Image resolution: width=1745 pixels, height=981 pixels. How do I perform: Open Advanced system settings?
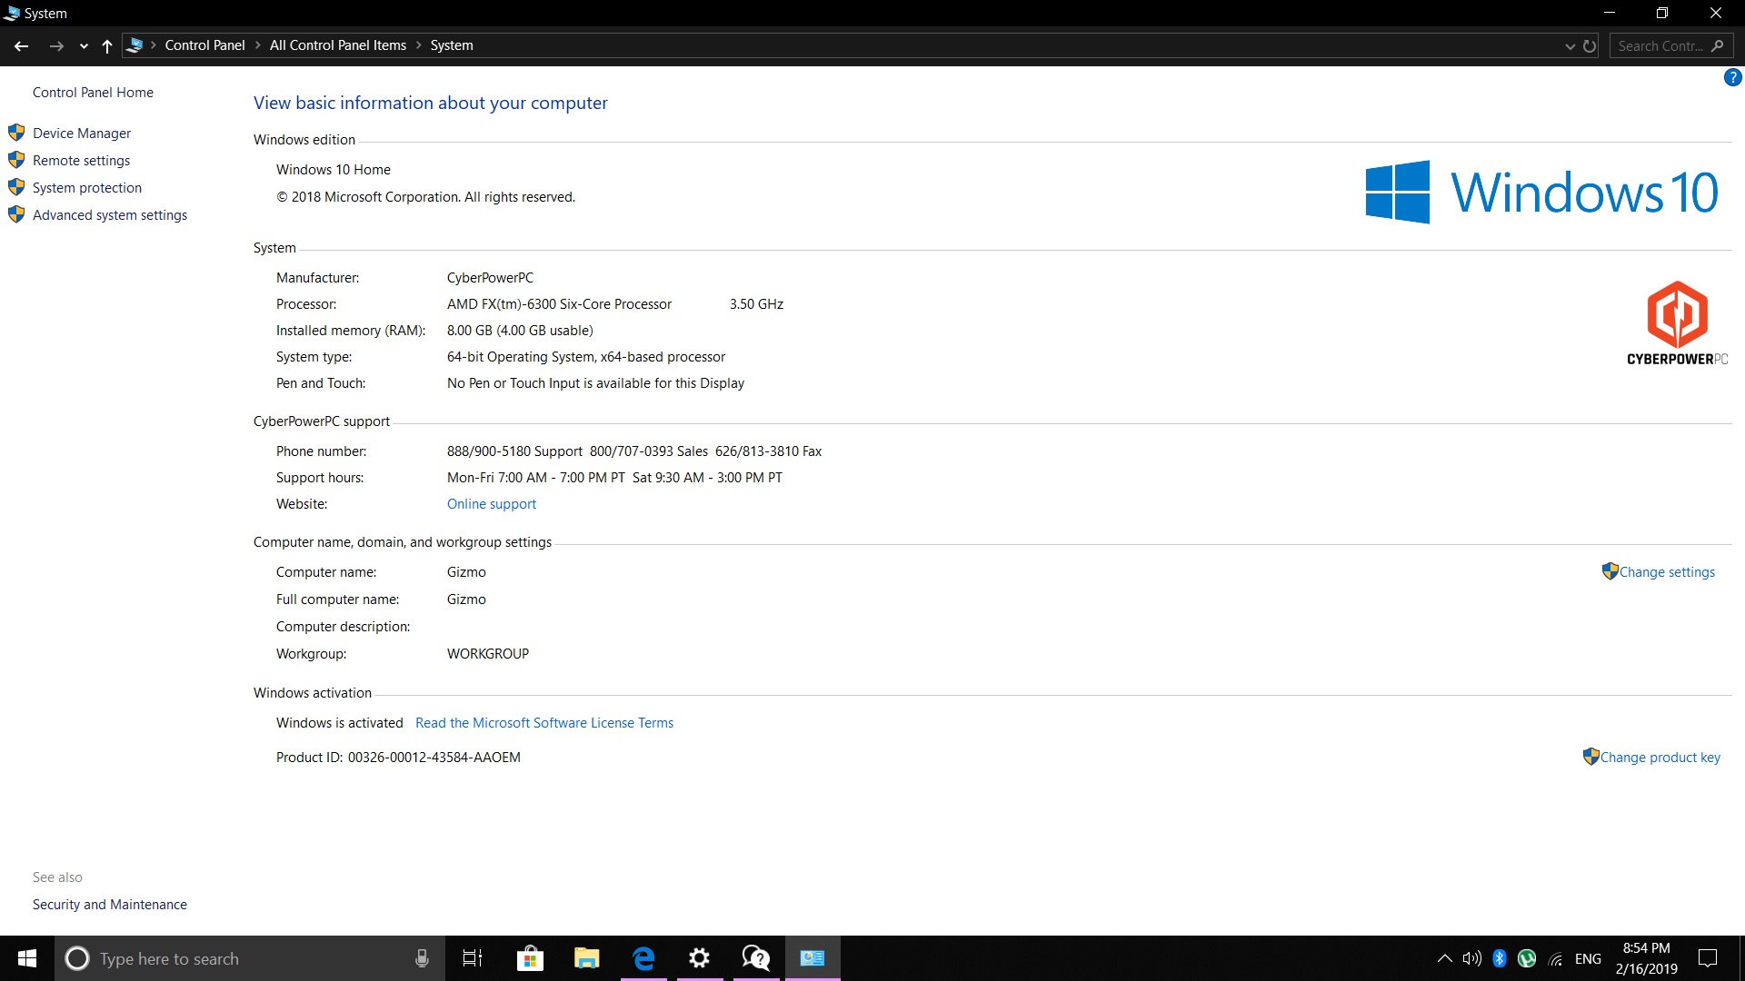pos(110,215)
